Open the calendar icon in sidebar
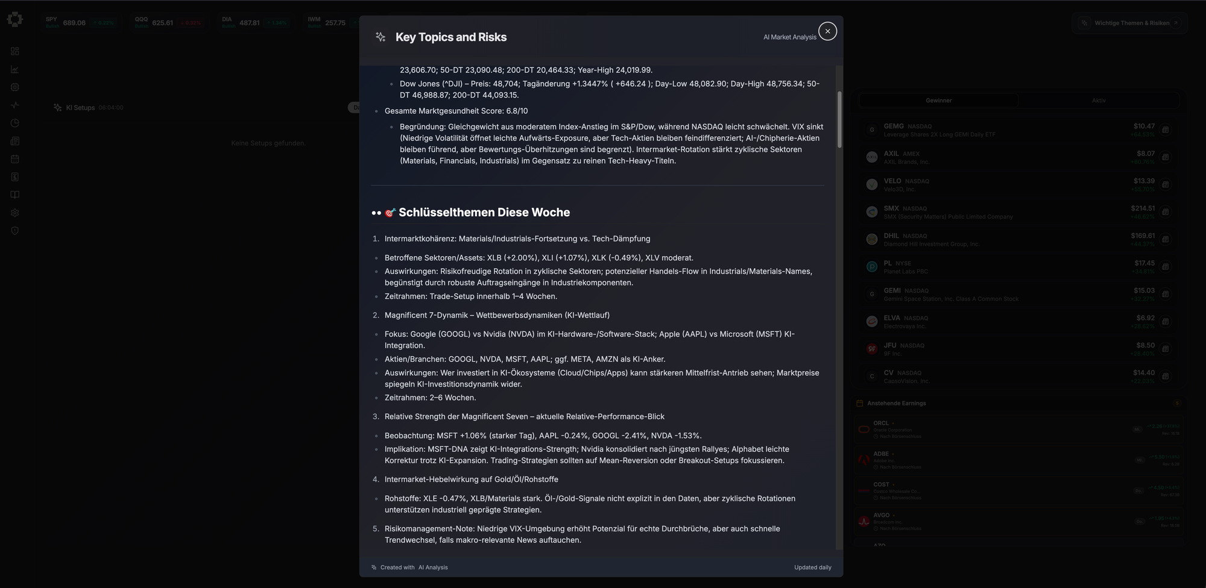The image size is (1206, 588). pos(15,159)
